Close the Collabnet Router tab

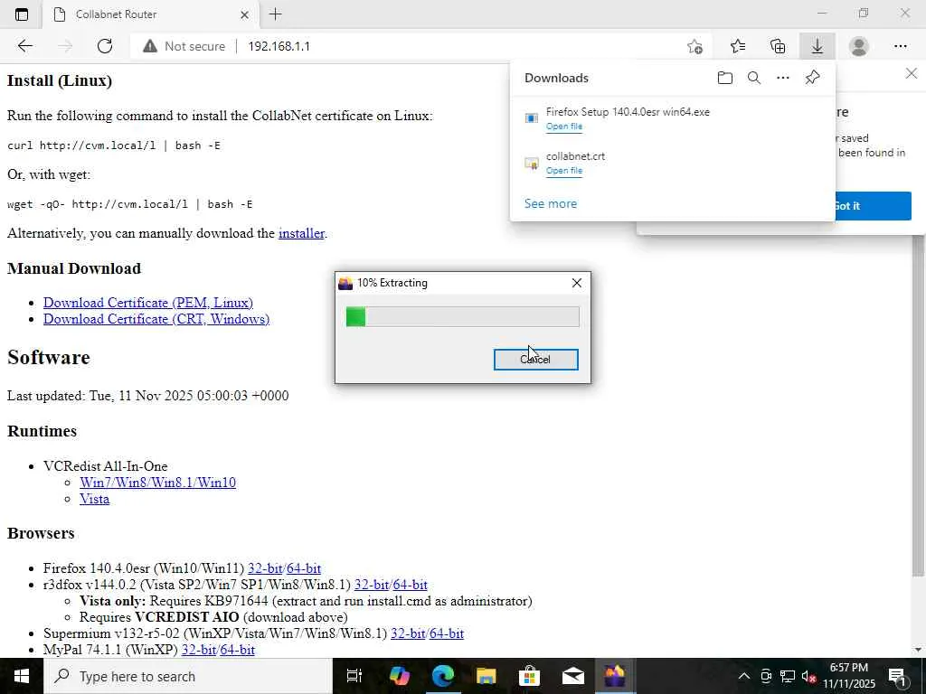click(244, 14)
